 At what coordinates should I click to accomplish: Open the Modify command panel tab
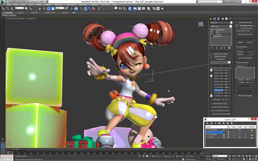tap(215, 19)
